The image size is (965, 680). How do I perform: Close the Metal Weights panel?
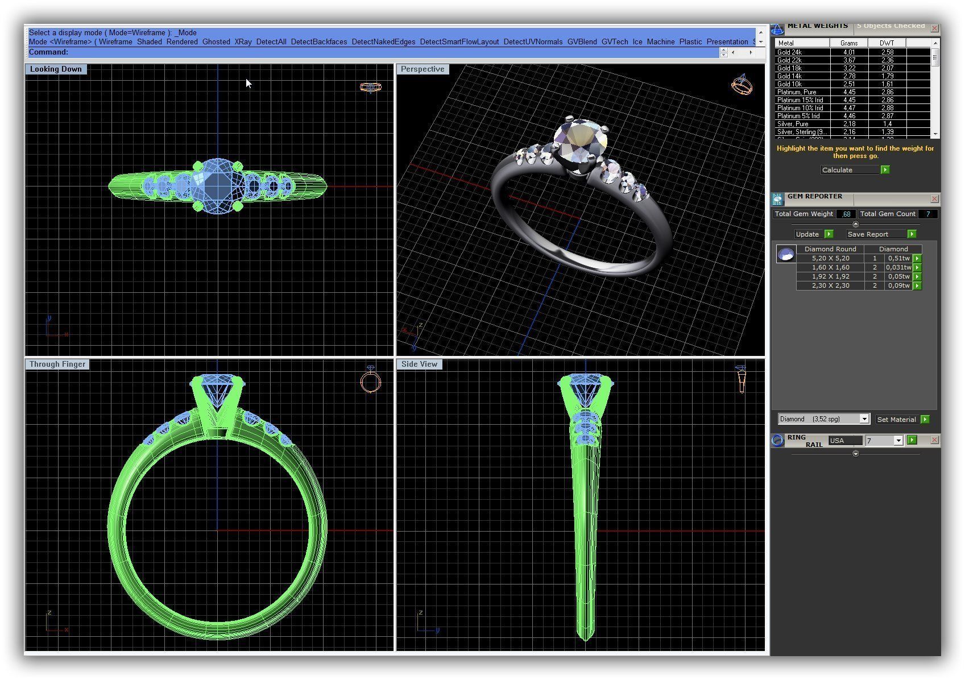click(x=934, y=28)
